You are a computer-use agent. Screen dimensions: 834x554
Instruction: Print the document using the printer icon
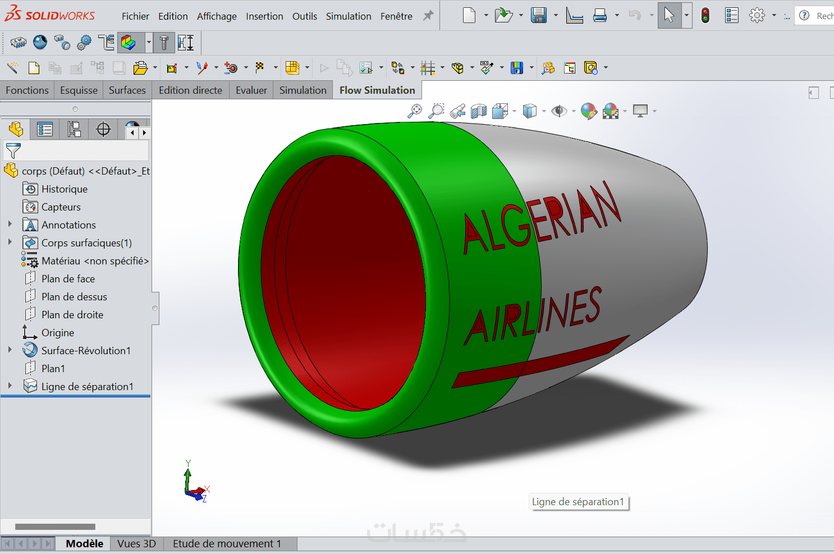[600, 15]
